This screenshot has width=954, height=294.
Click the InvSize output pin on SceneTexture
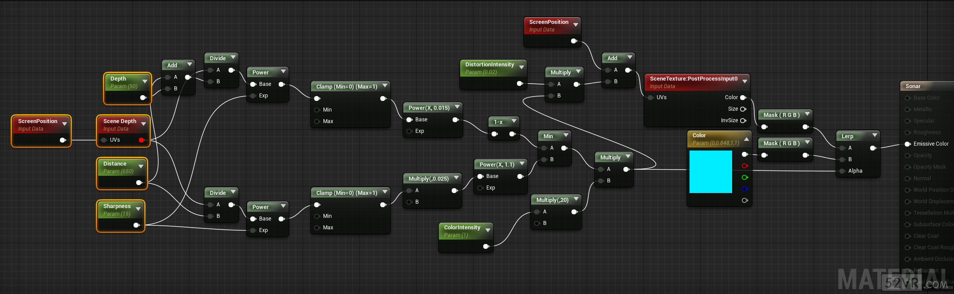[743, 120]
